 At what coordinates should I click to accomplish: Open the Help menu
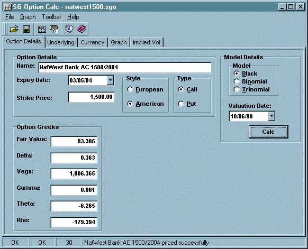point(73,17)
